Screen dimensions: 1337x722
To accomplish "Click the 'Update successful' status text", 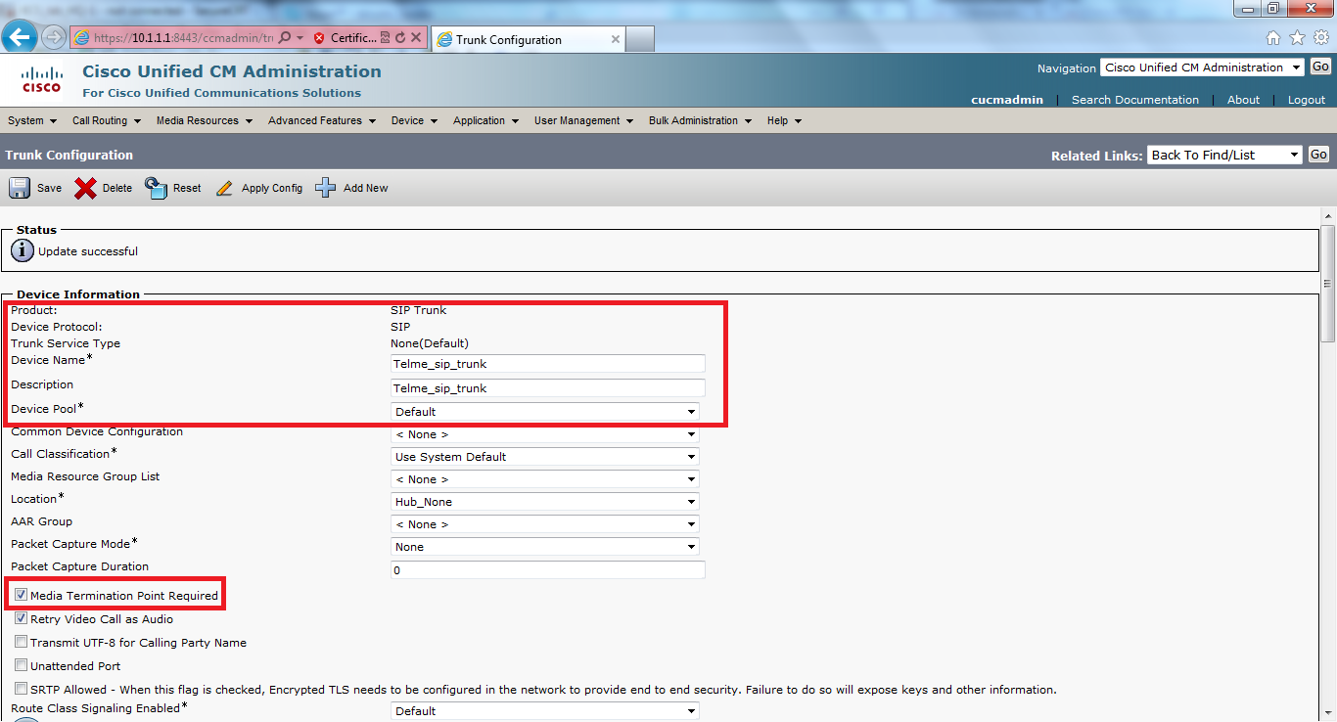I will 88,251.
